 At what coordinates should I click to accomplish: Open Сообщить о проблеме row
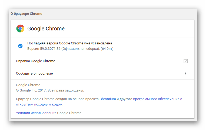[102, 73]
